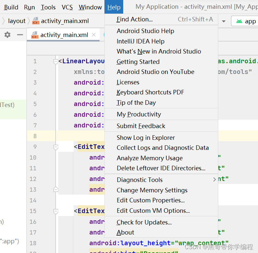Open the Window menu
This screenshot has height=253, width=258.
90,7
